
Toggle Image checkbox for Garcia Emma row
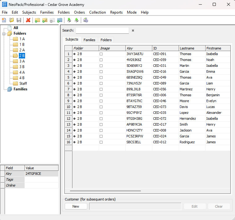101,71
